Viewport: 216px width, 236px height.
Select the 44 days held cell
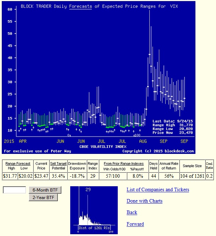point(154,176)
